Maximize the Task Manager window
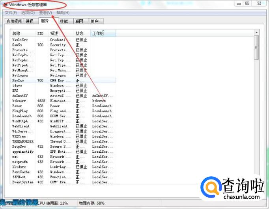 point(247,4)
